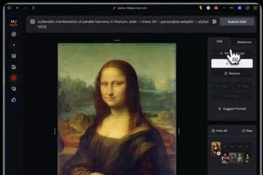This screenshot has width=263, height=175.
Task: Select the red-bordered Mona Lisa thumbnail
Action: [x=215, y=148]
